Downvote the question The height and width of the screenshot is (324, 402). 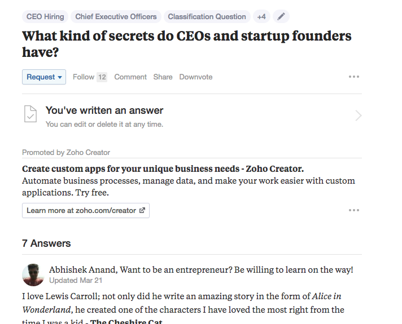point(196,77)
